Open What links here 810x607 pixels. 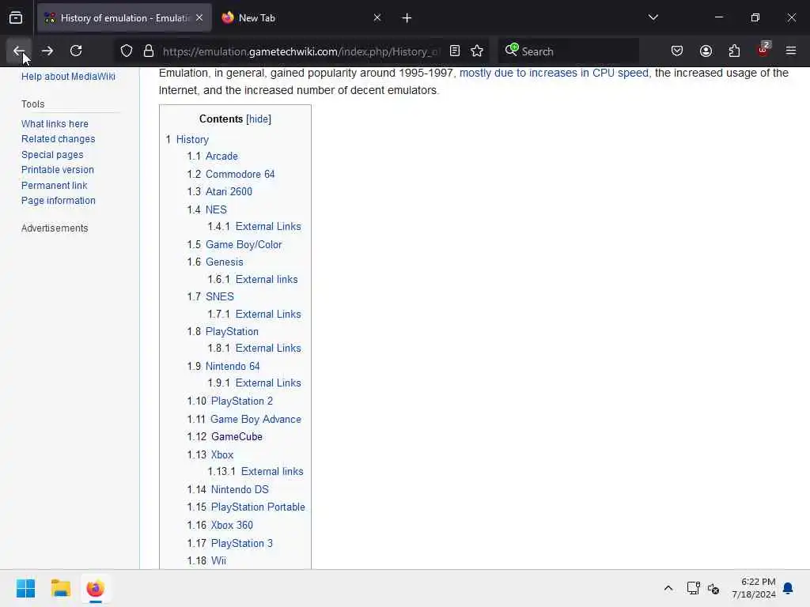55,124
